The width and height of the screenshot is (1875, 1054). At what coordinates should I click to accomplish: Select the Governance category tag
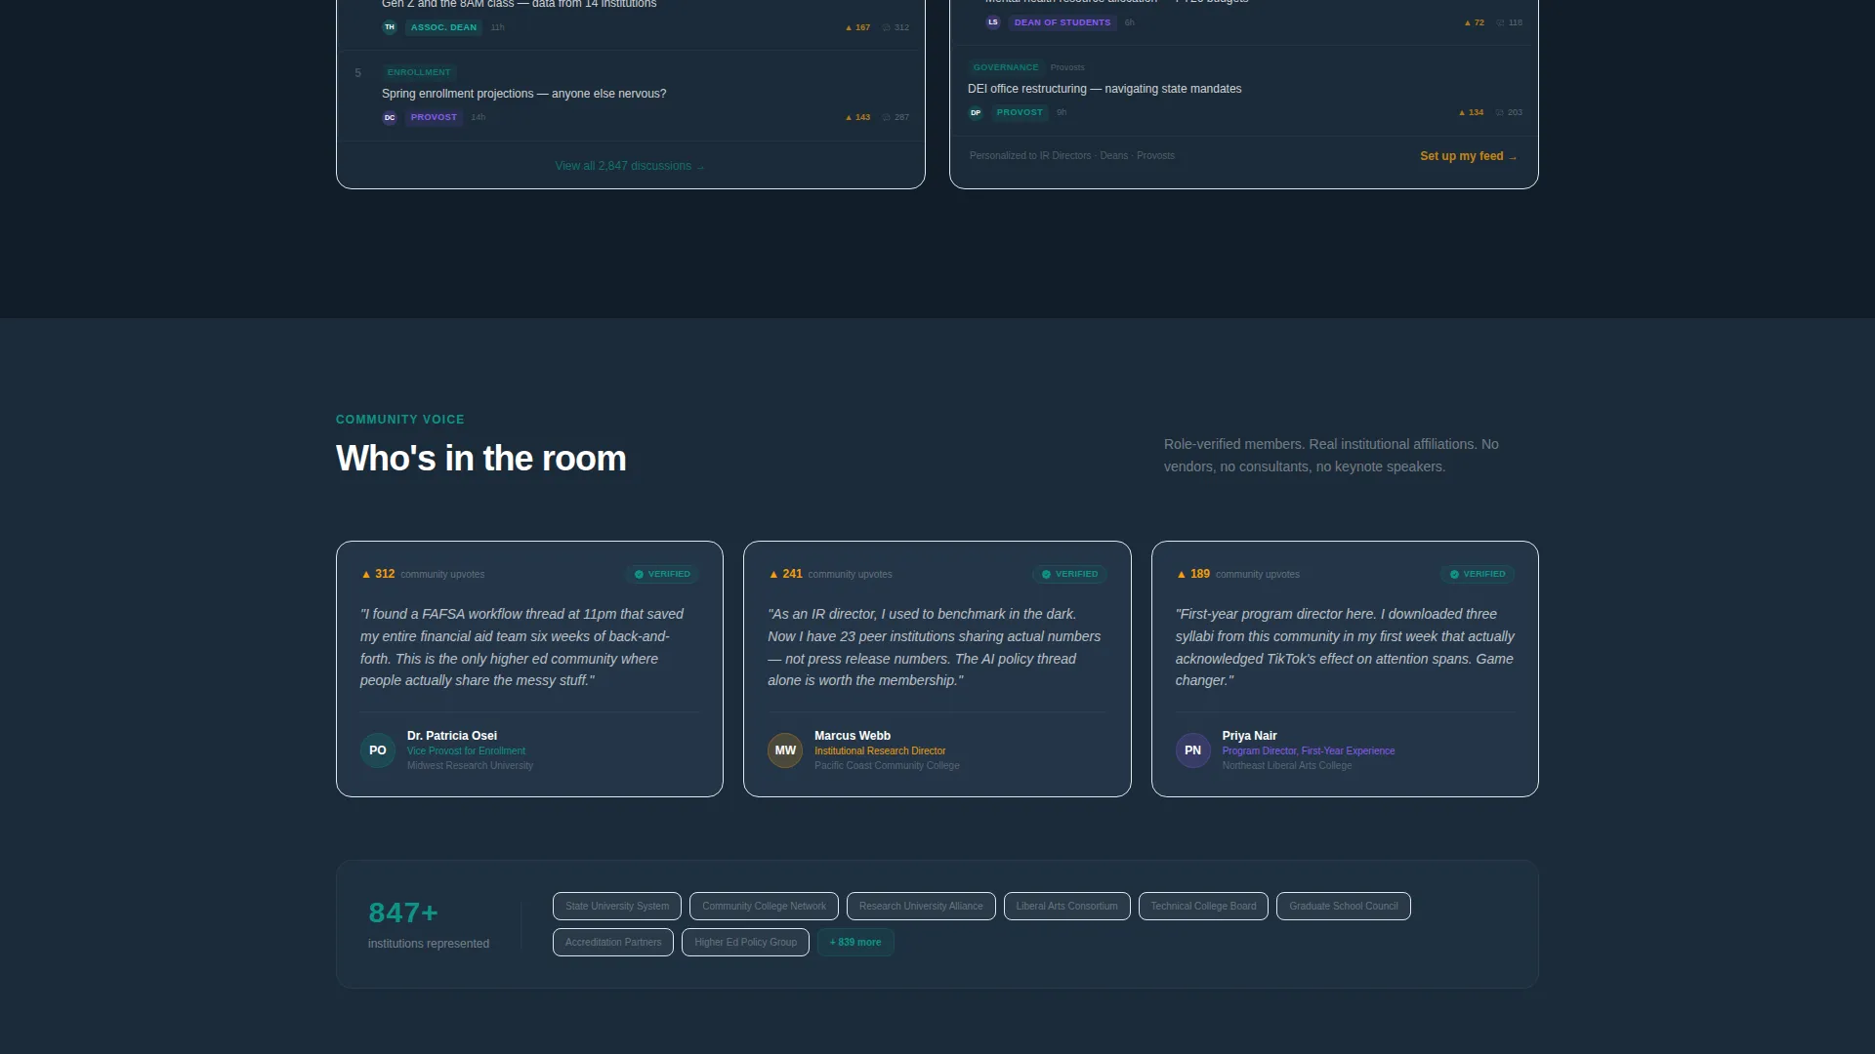tap(1006, 67)
